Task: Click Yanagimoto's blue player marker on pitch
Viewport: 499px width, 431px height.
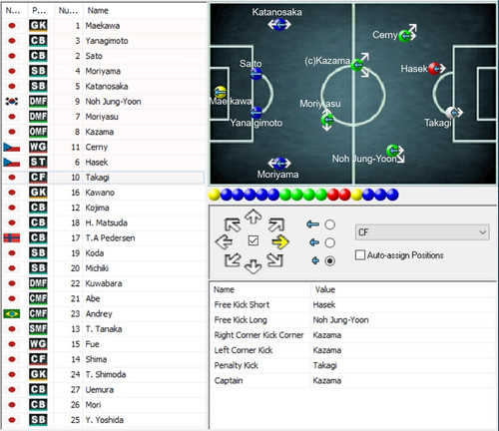Action: point(255,113)
